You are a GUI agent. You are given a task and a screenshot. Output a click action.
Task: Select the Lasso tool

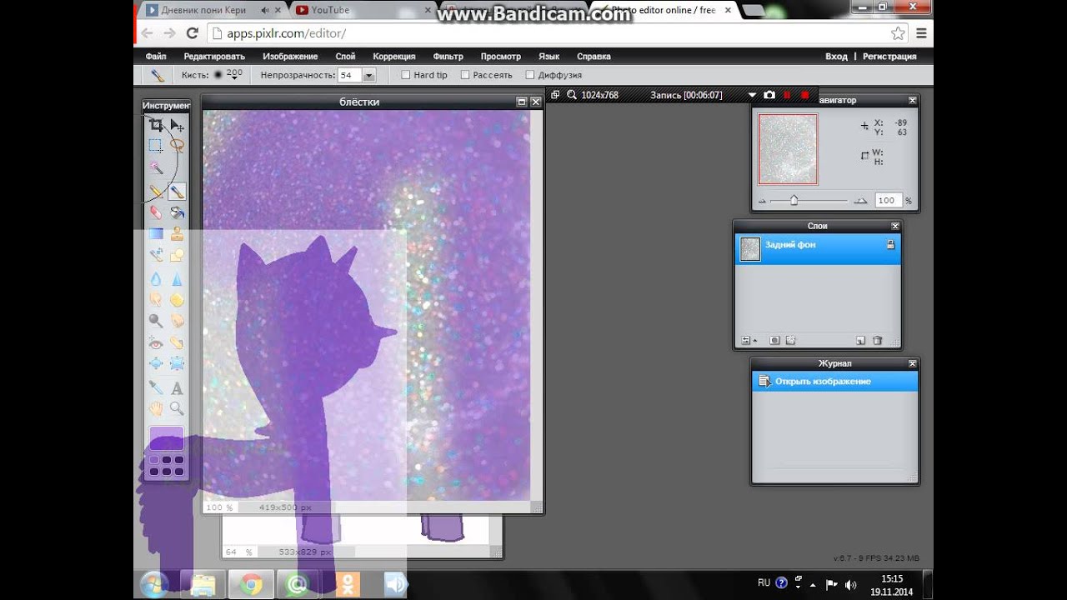pyautogui.click(x=177, y=146)
